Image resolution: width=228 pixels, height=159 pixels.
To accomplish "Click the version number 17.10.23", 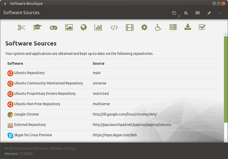I will pos(26,154).
